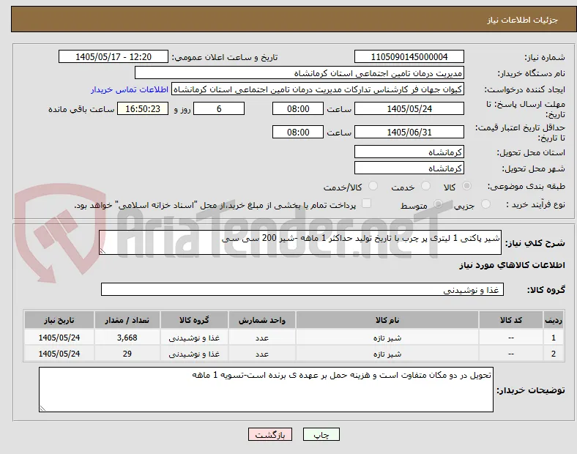Click the resize handle of description textarea

(x=103, y=251)
